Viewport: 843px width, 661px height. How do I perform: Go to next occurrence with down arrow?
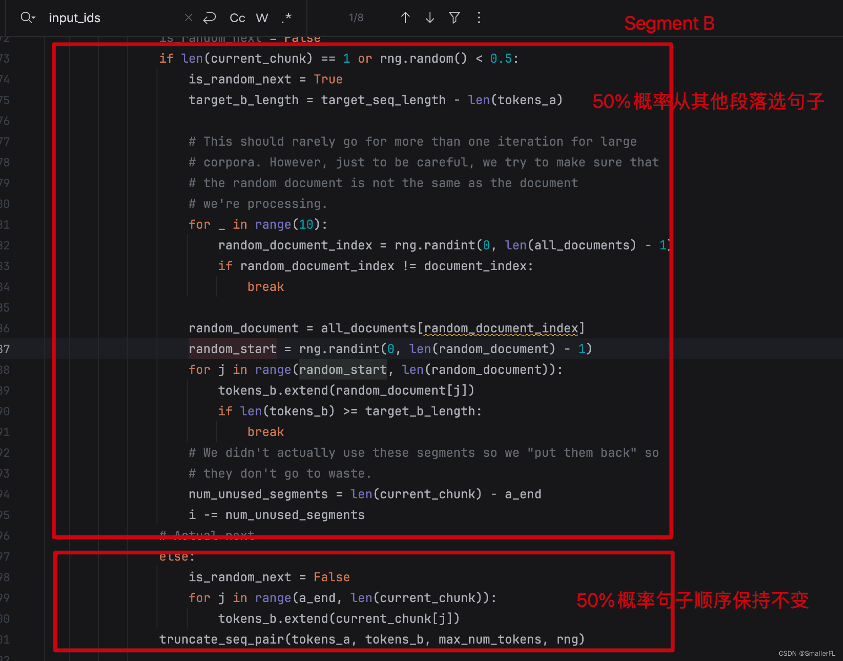point(430,18)
